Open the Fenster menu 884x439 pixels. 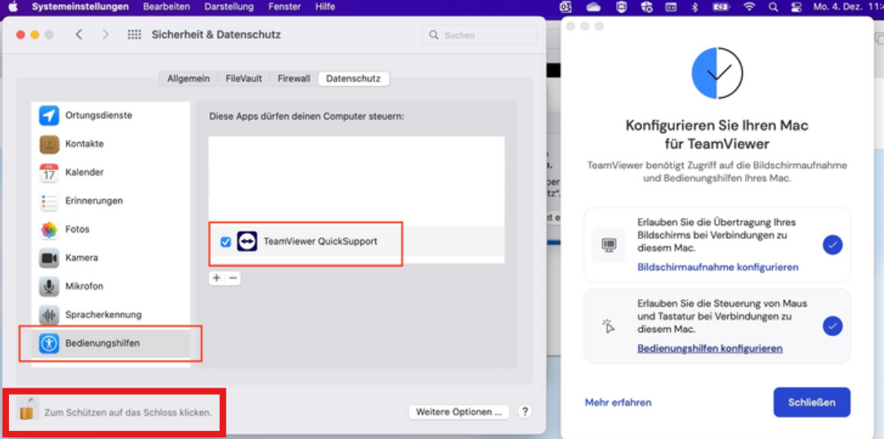click(x=284, y=7)
